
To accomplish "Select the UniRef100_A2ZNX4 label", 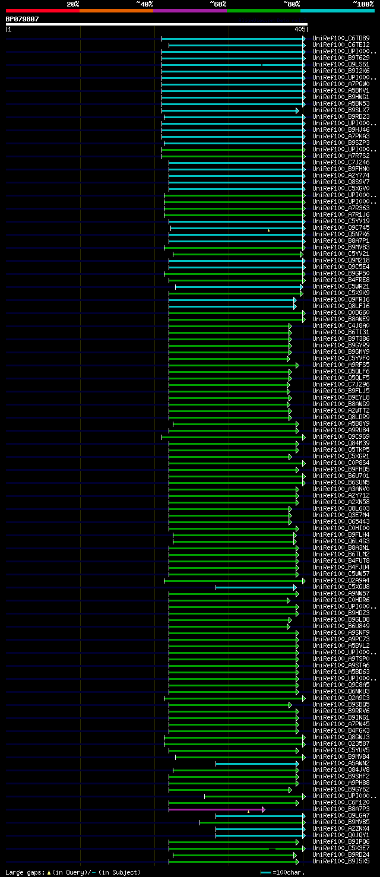I will click(x=340, y=828).
